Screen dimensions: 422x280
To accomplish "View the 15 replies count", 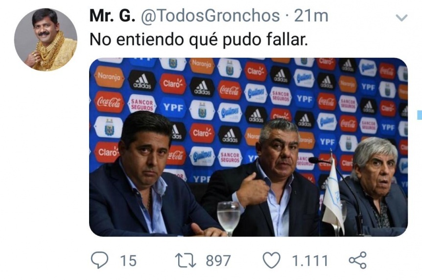I will pyautogui.click(x=128, y=260).
